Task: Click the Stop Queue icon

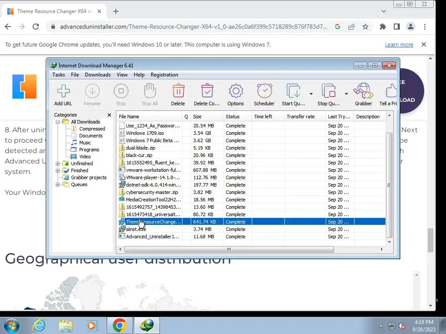Action: 328,95
